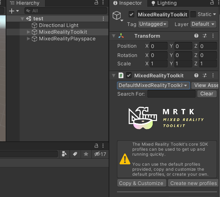Click the Search by Label tag icon
The image size is (220, 197).
point(75,154)
